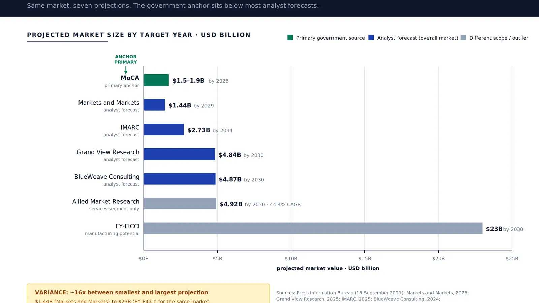Click the 'Grand View Research' row label

[108, 152]
